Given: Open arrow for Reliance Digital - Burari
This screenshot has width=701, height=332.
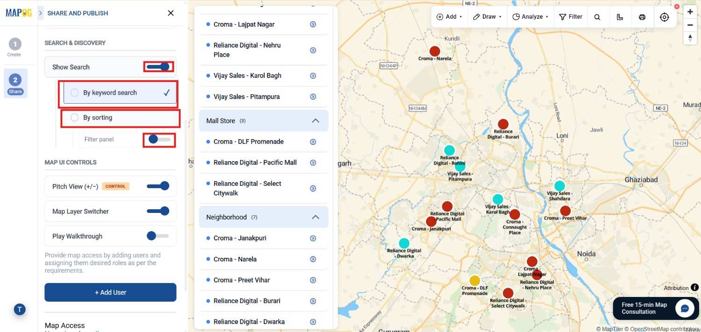Looking at the screenshot, I should 313,301.
